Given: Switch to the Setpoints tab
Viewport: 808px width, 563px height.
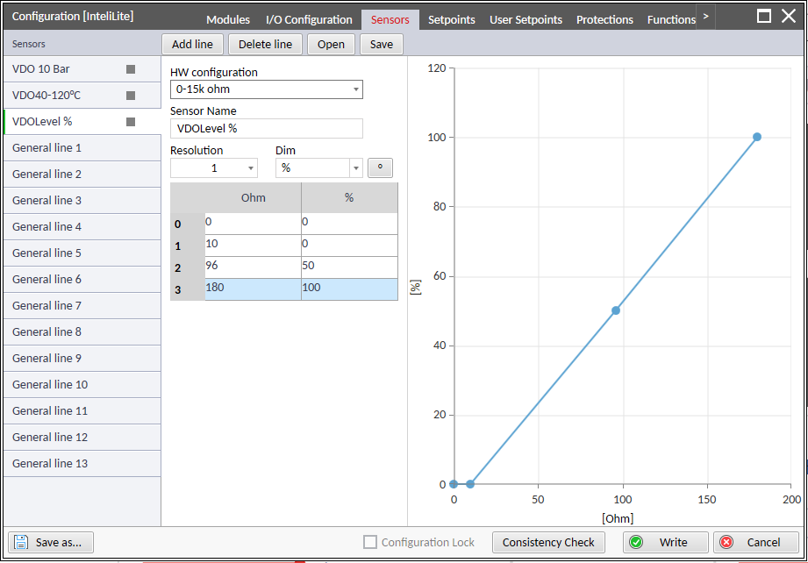Looking at the screenshot, I should [x=451, y=19].
